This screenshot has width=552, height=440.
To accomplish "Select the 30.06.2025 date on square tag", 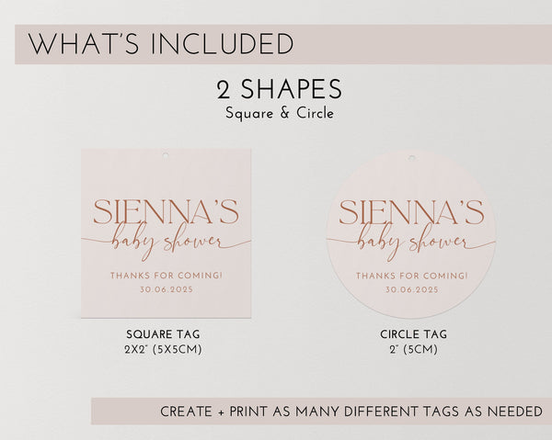I will tap(164, 288).
